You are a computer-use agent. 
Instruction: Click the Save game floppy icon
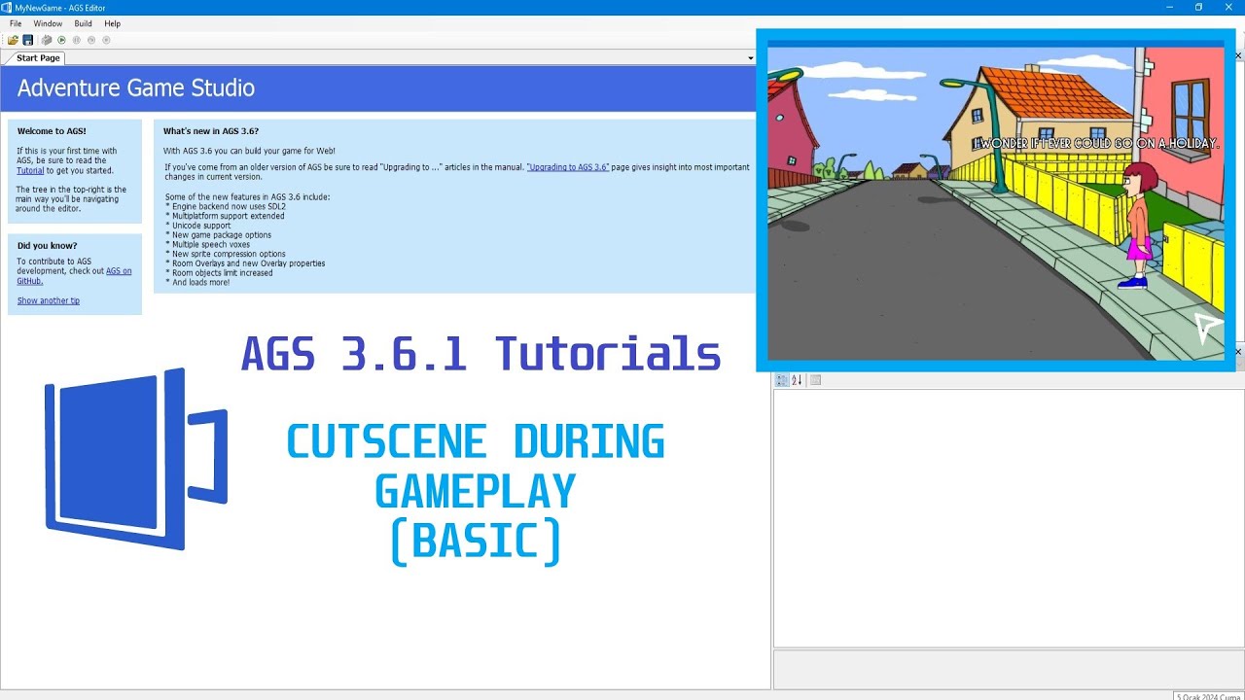28,40
